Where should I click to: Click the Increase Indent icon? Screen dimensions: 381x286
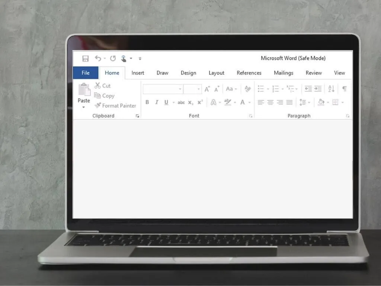[318, 89]
